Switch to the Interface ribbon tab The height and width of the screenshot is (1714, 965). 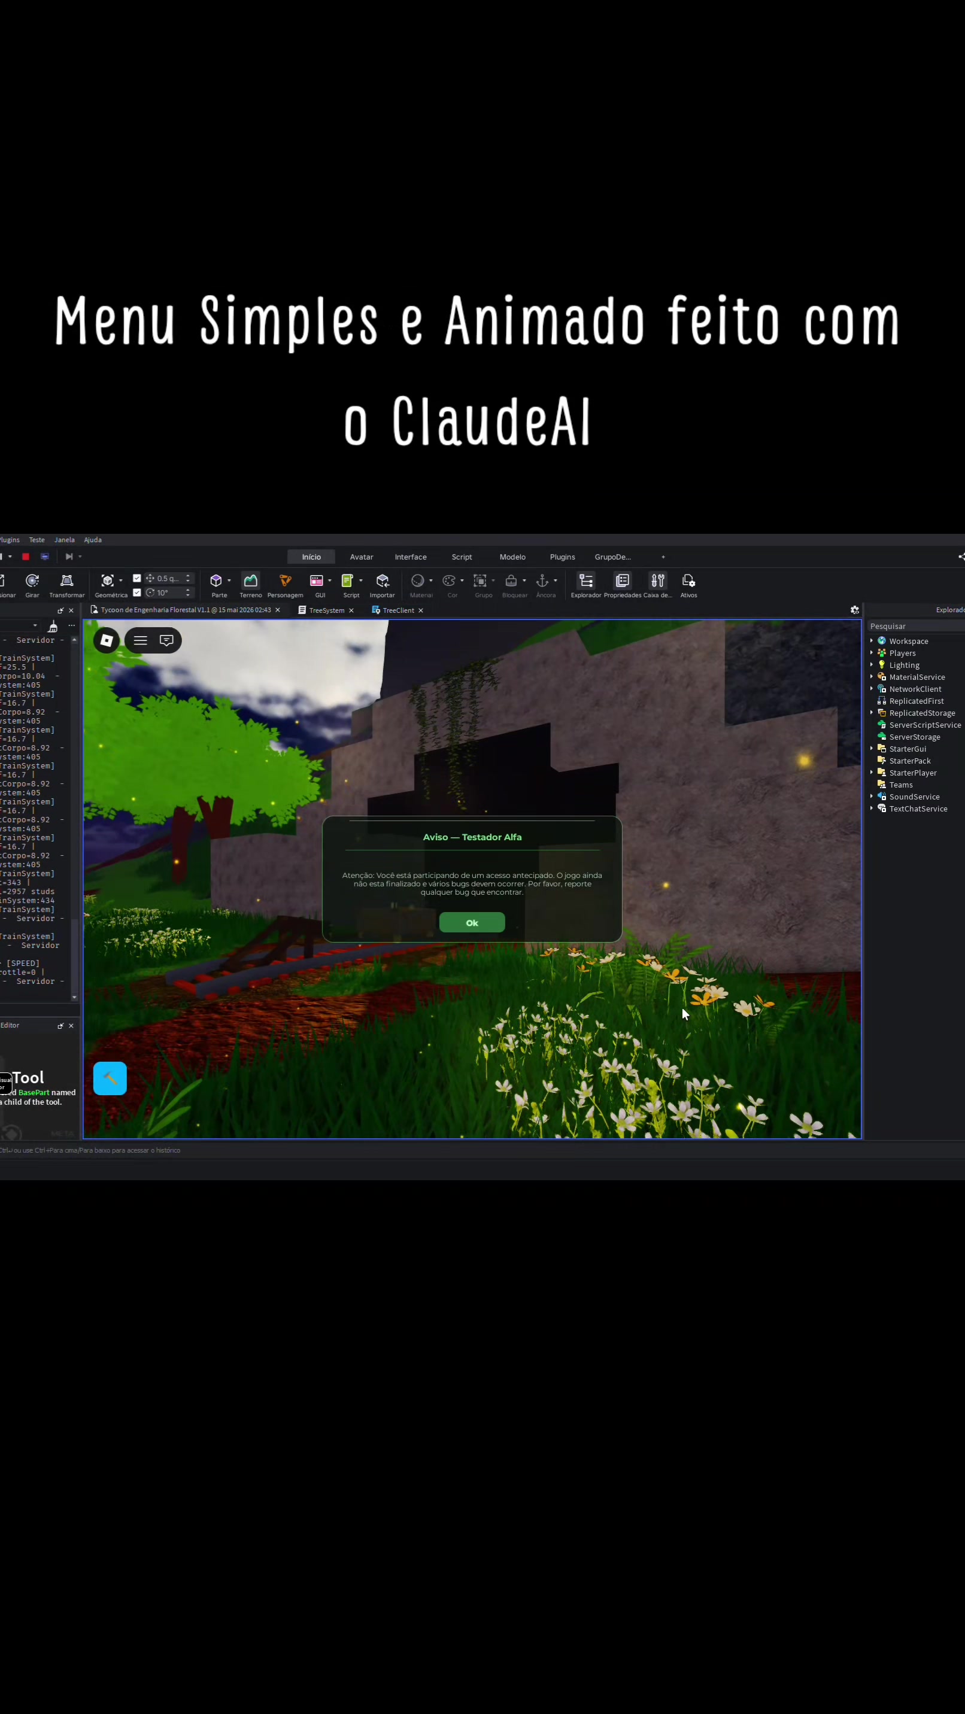411,557
